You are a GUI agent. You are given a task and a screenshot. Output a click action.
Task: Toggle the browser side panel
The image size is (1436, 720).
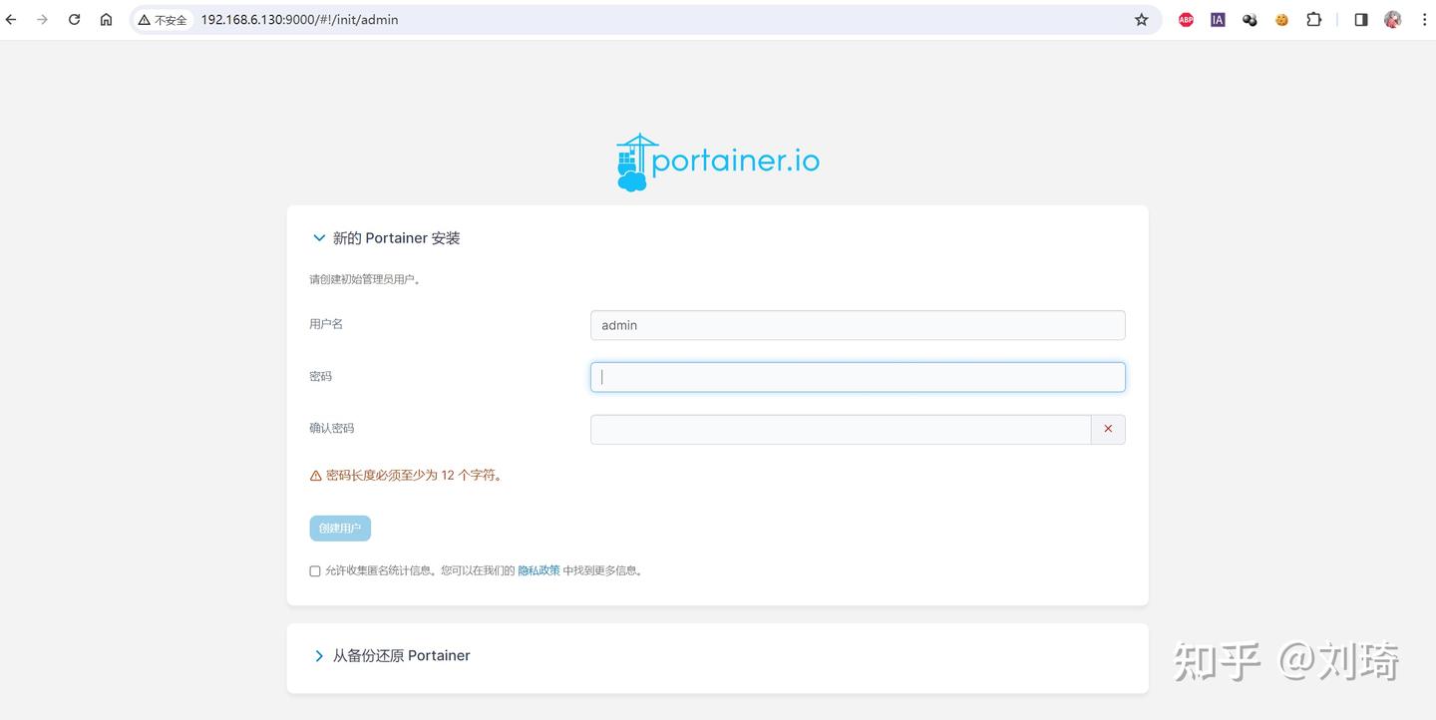1360,19
